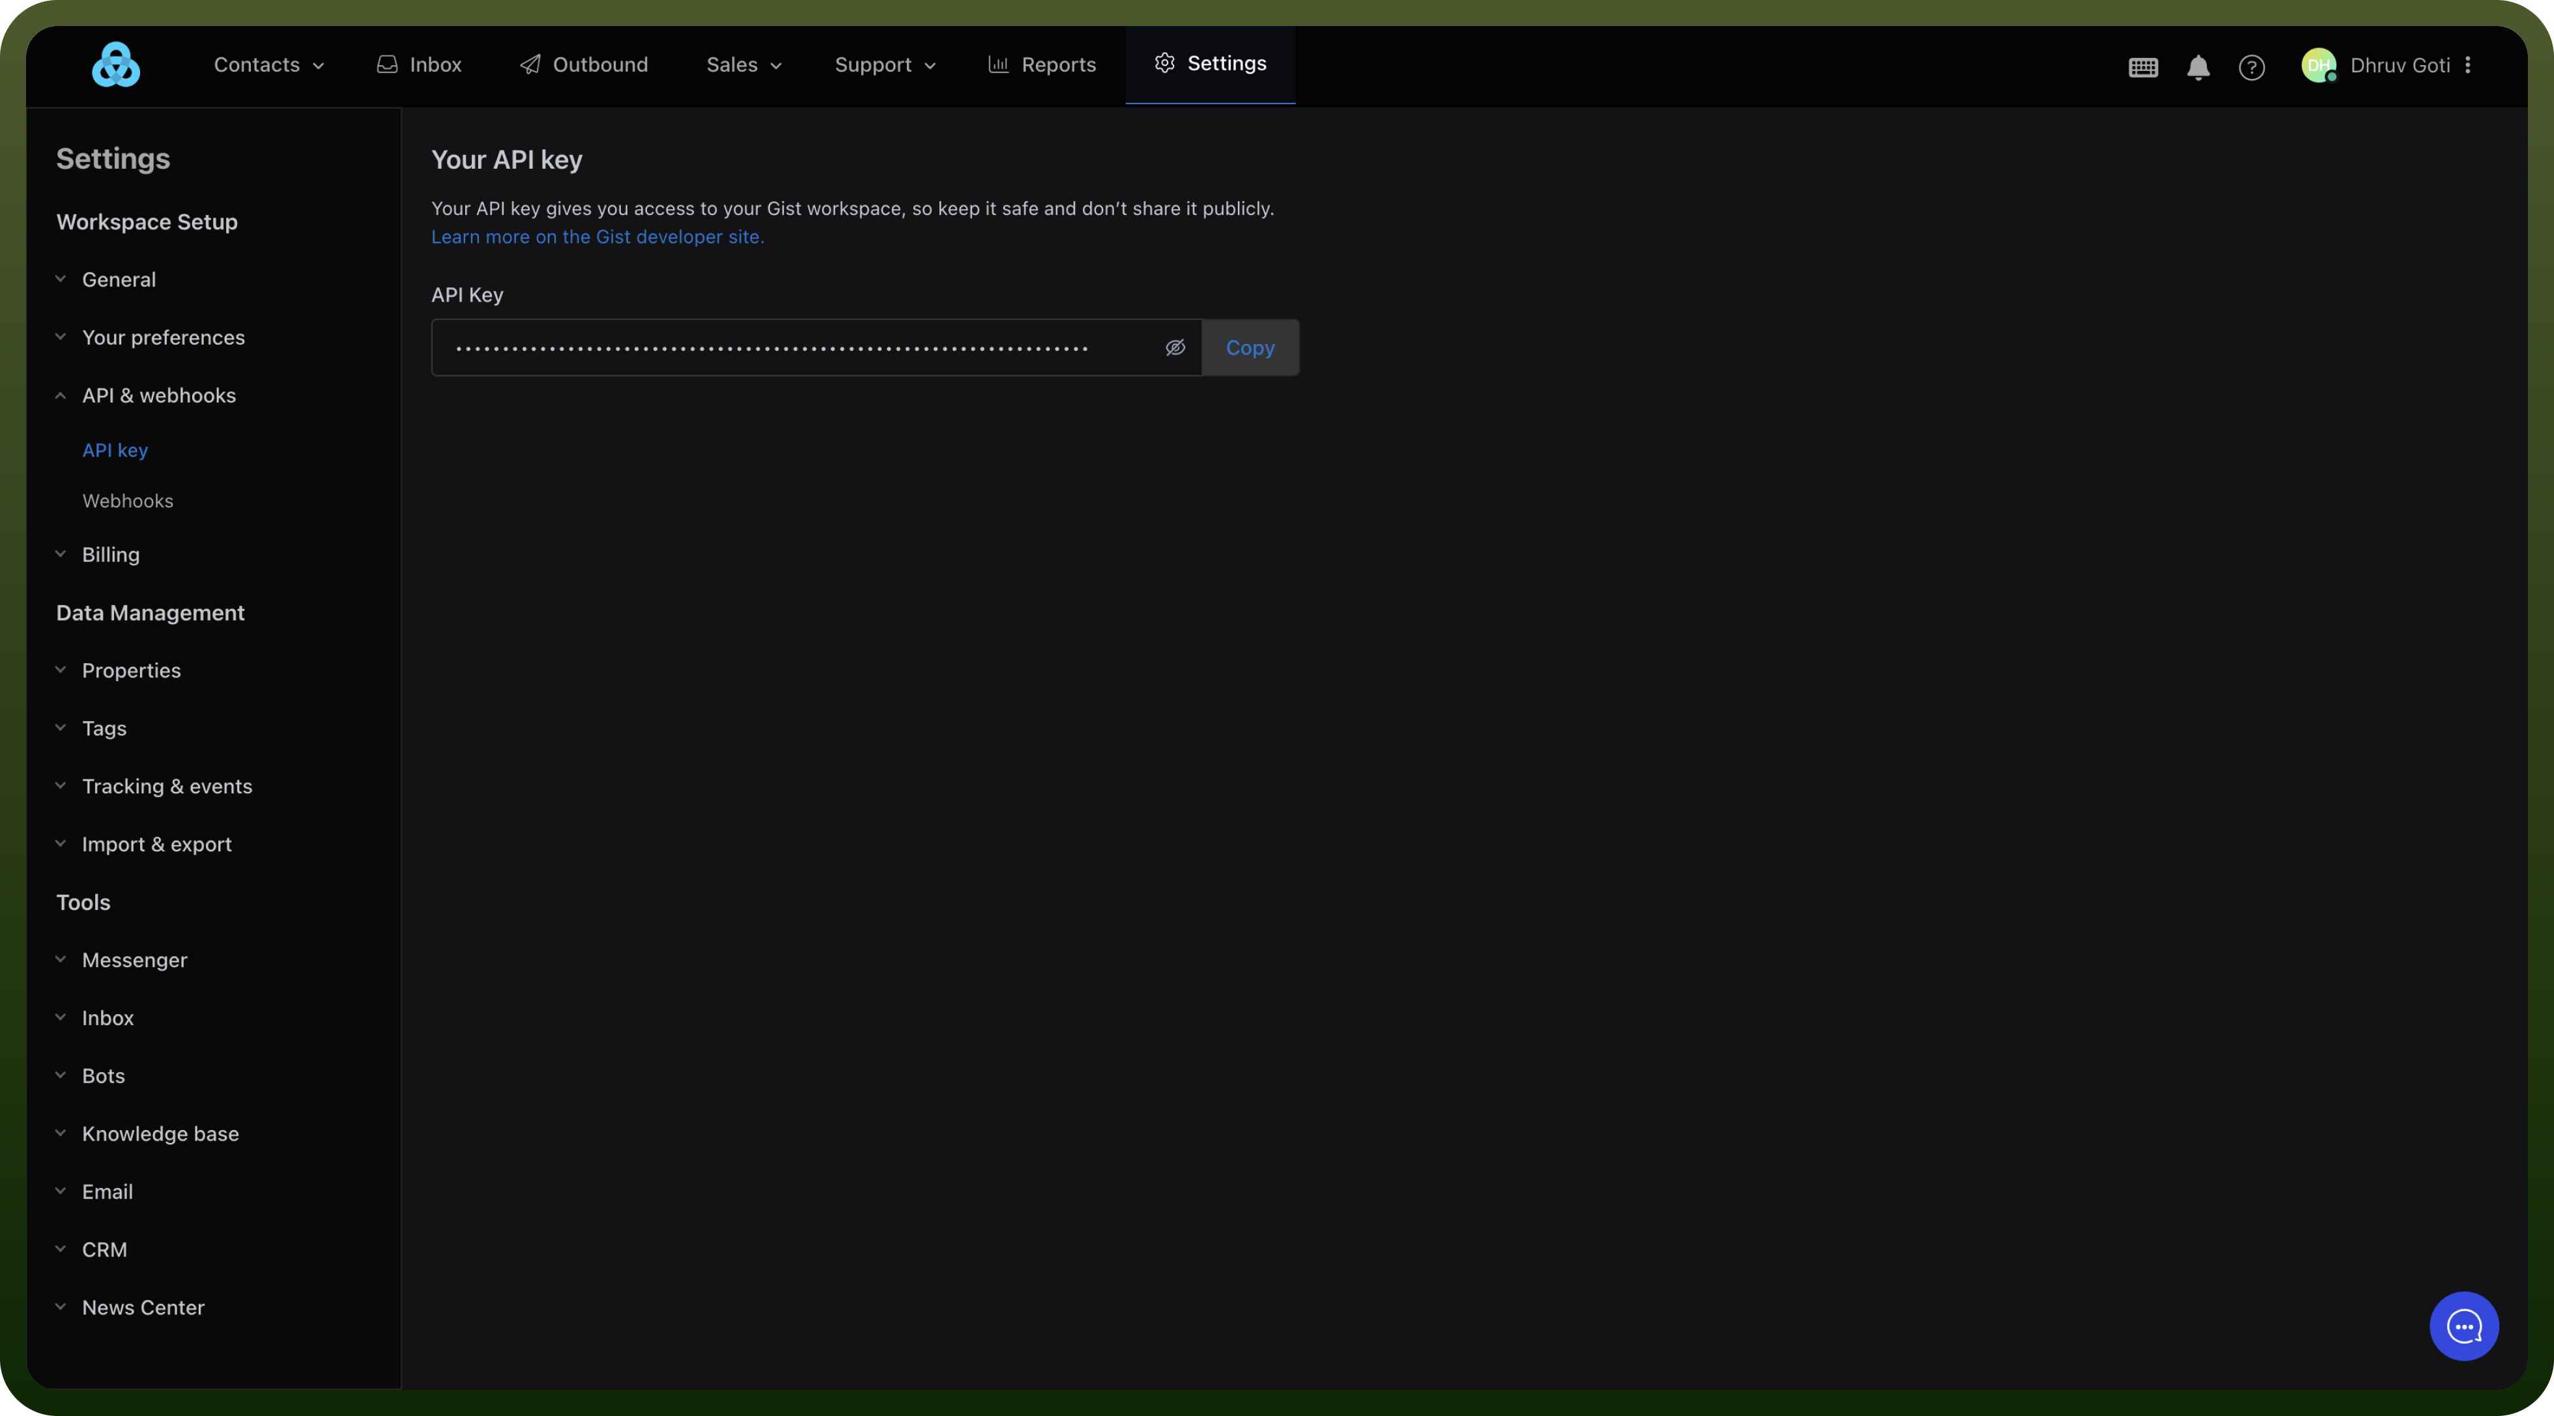Screen dimensions: 2554x1416
Task: Copy the API key
Action: [1249, 348]
